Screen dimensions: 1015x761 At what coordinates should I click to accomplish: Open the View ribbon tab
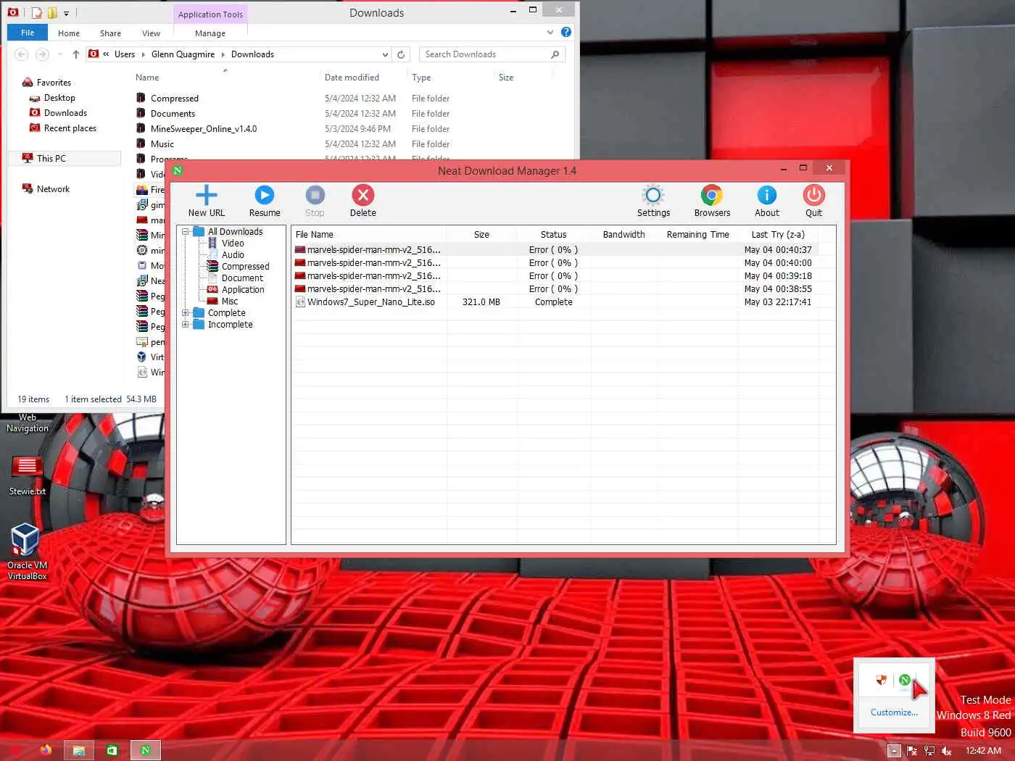[x=151, y=33]
